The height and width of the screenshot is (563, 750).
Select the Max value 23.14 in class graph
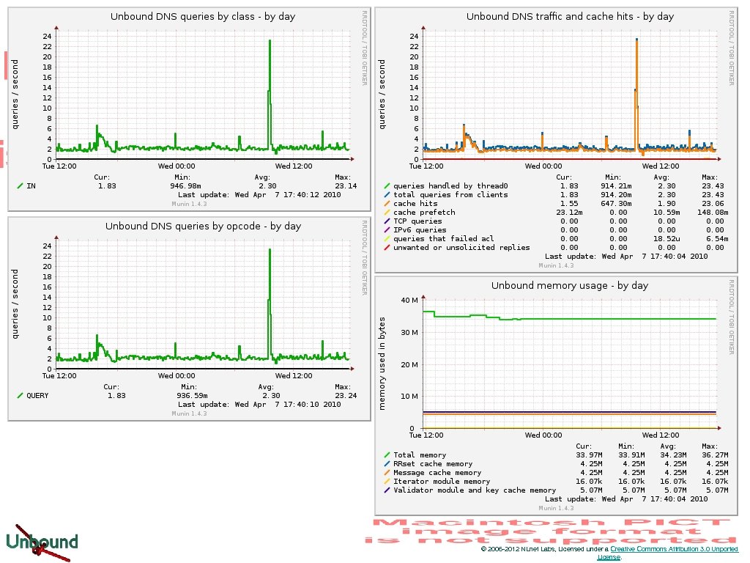pos(346,185)
